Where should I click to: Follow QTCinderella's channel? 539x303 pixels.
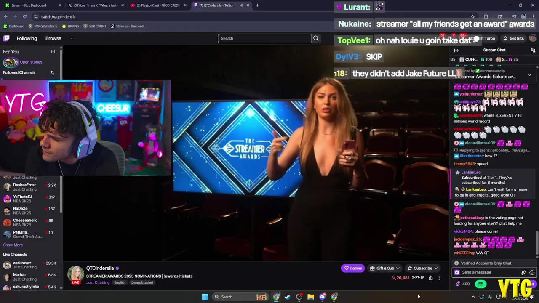tap(353, 268)
